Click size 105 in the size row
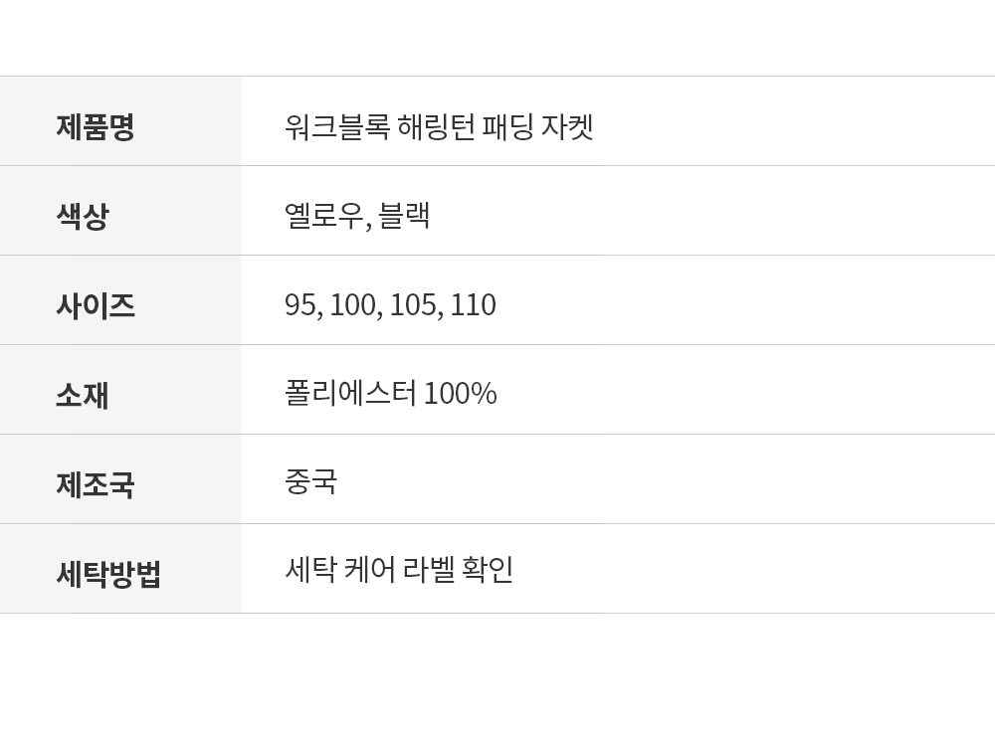 (x=413, y=305)
